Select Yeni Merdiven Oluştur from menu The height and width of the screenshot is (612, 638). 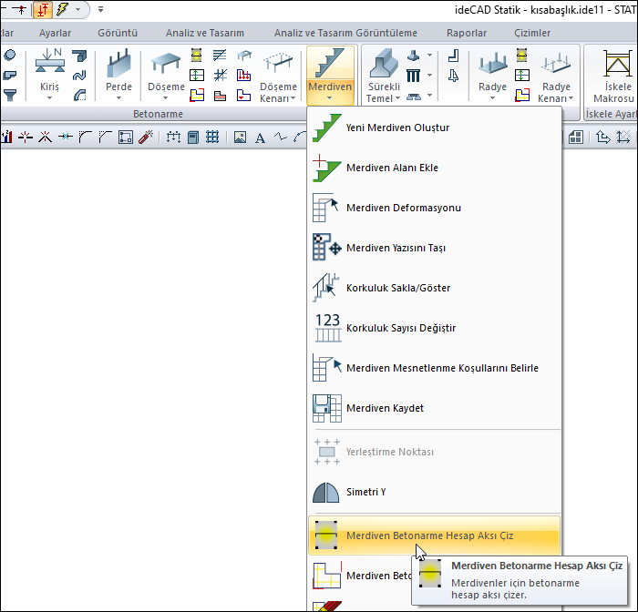click(397, 127)
